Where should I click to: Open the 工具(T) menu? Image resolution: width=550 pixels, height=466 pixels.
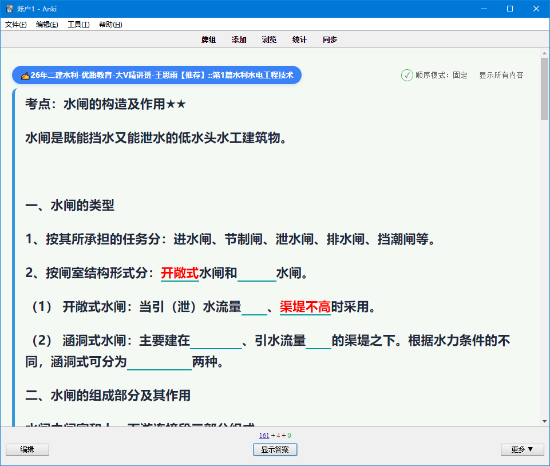[x=78, y=25]
